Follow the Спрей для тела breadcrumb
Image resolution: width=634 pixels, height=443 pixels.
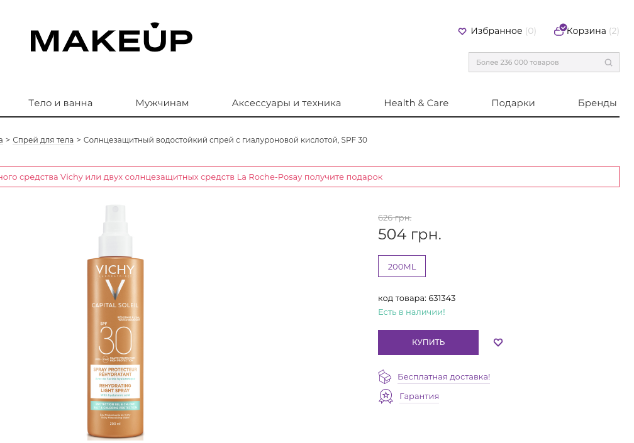43,140
